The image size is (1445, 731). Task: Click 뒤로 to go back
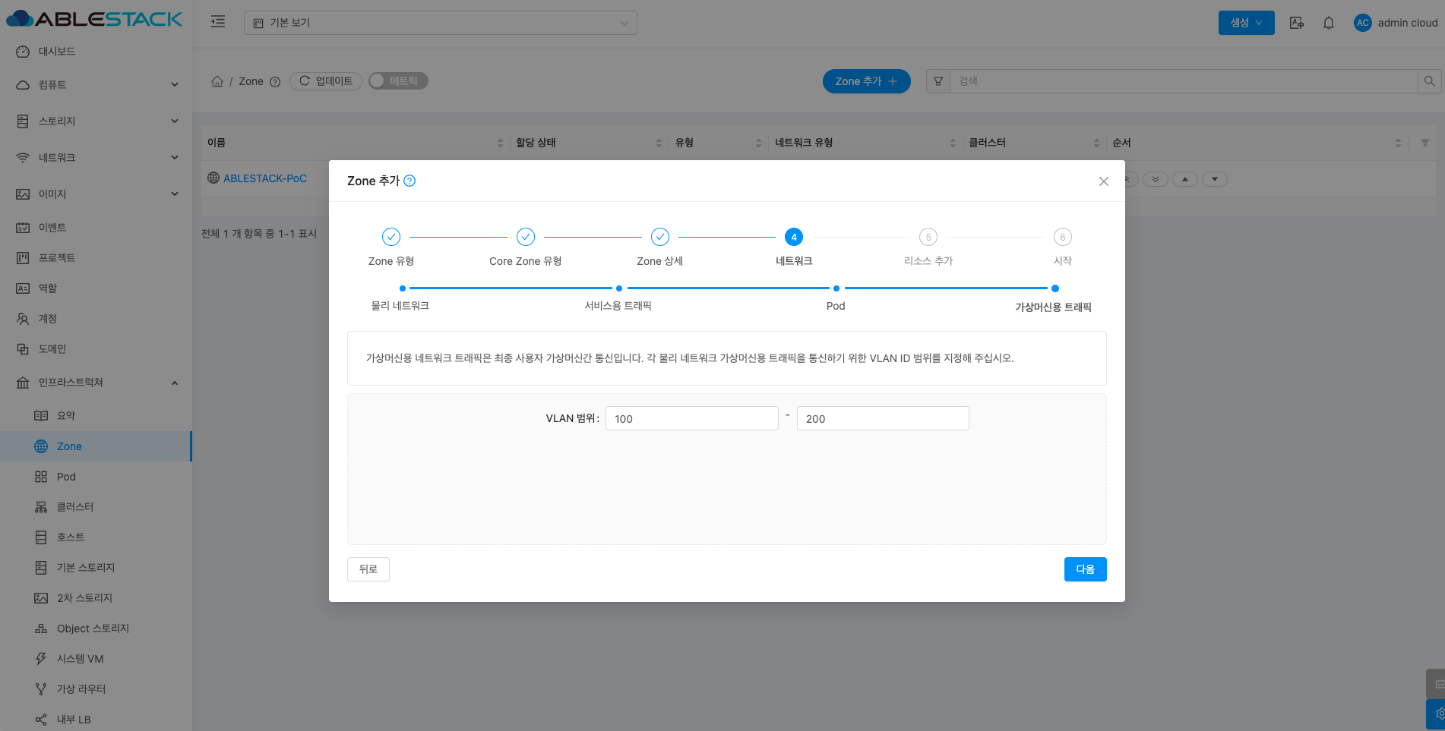(368, 569)
